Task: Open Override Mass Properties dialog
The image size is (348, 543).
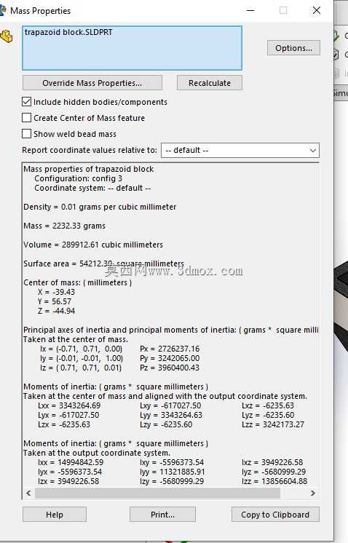Action: point(92,83)
